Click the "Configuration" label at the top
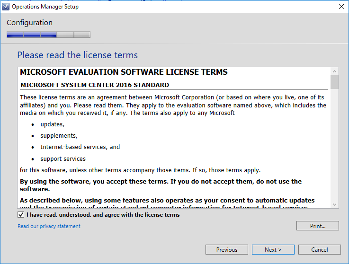The height and width of the screenshot is (264, 349). point(30,23)
